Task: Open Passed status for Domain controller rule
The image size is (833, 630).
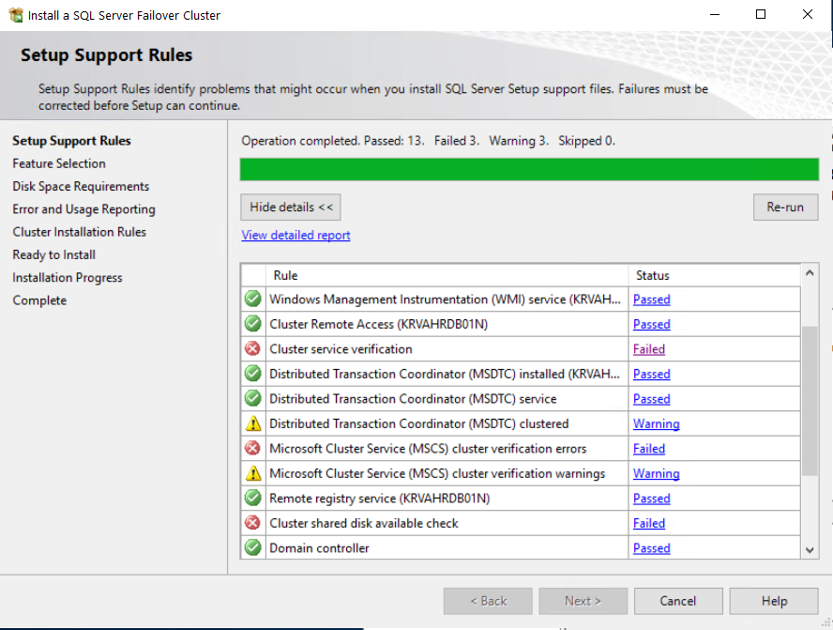Action: [651, 548]
